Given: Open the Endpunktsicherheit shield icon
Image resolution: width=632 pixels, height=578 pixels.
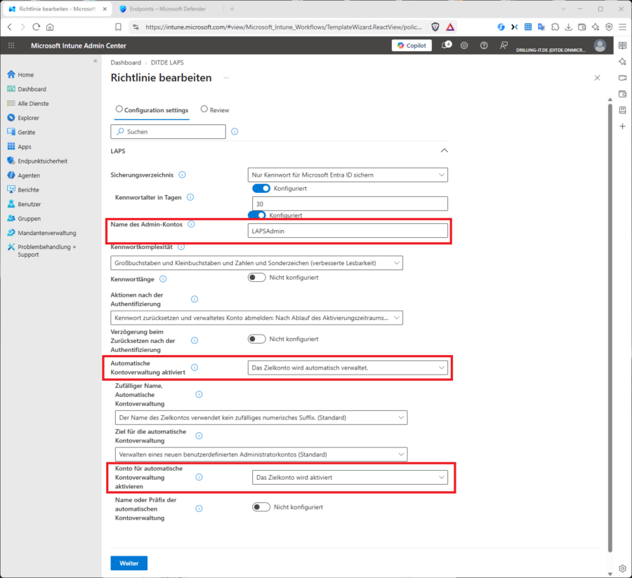Looking at the screenshot, I should [x=11, y=161].
